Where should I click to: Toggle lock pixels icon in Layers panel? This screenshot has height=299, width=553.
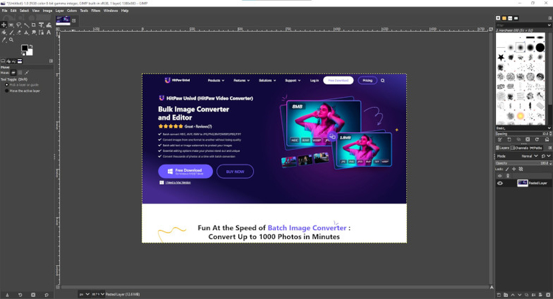pos(507,169)
